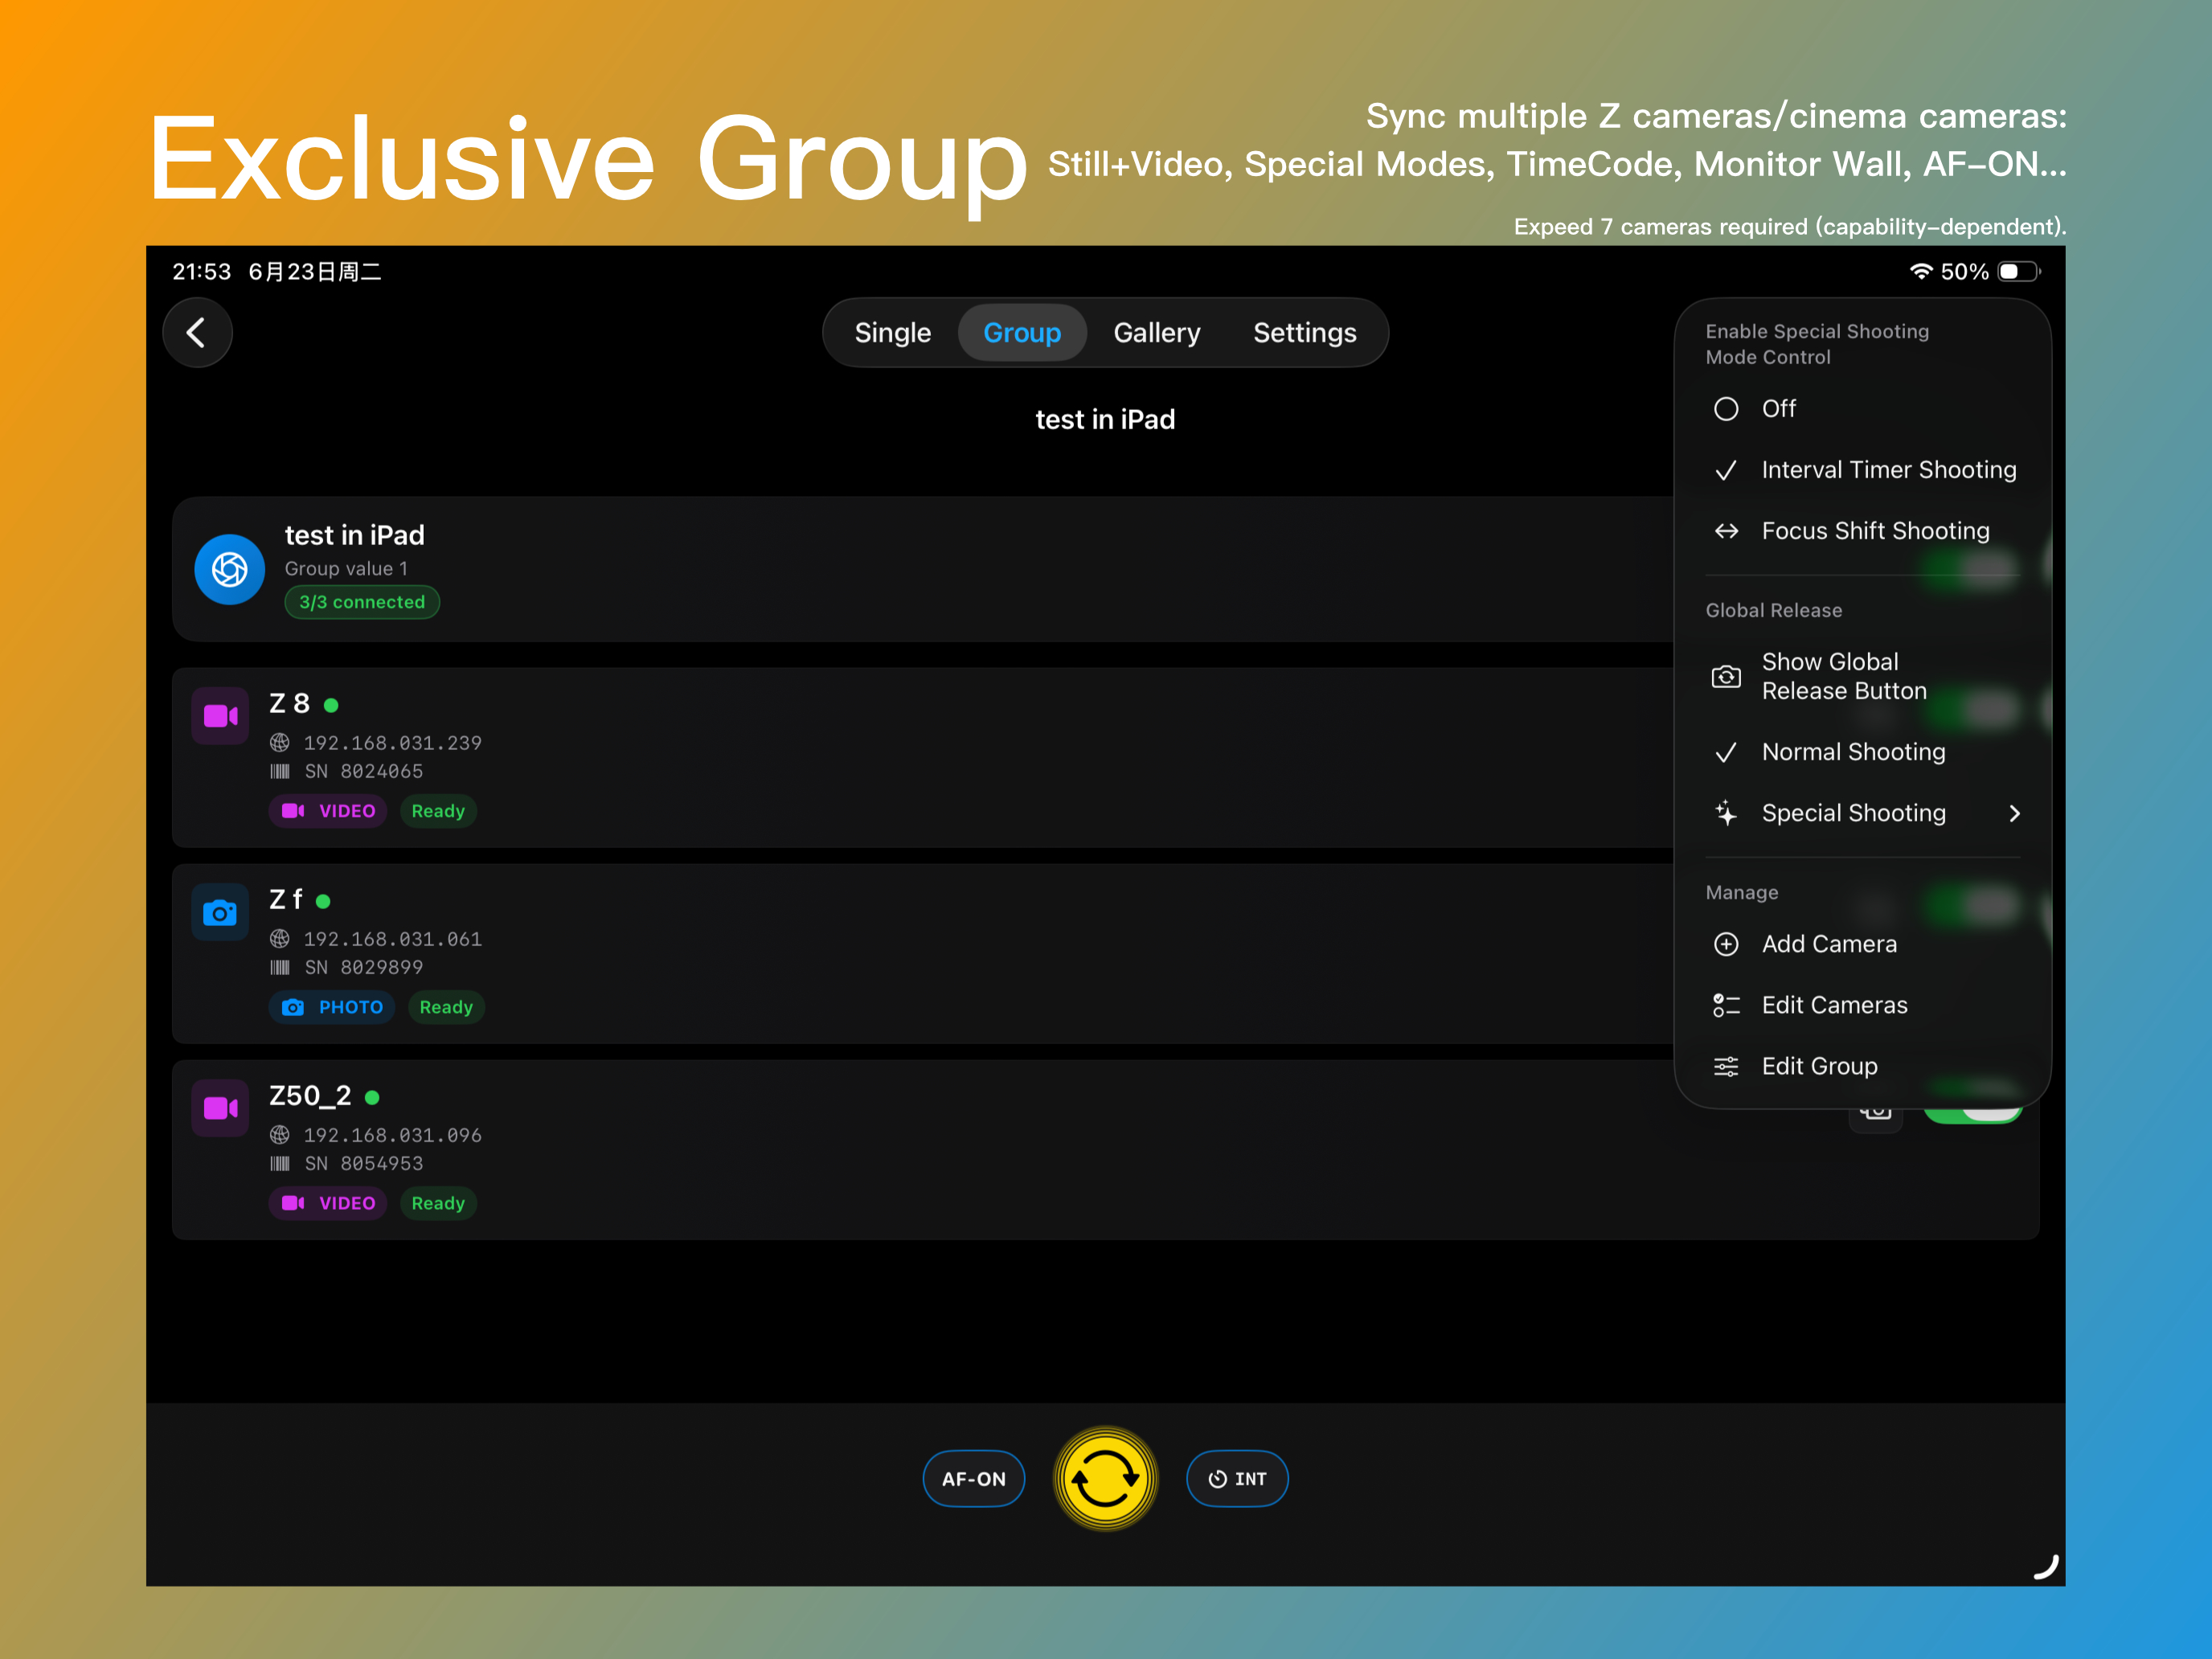The image size is (2212, 1659).
Task: Select the Group tab
Action: tap(1021, 333)
